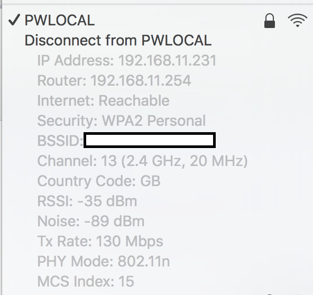Click the lock icon beside PWLOCAL

click(270, 21)
